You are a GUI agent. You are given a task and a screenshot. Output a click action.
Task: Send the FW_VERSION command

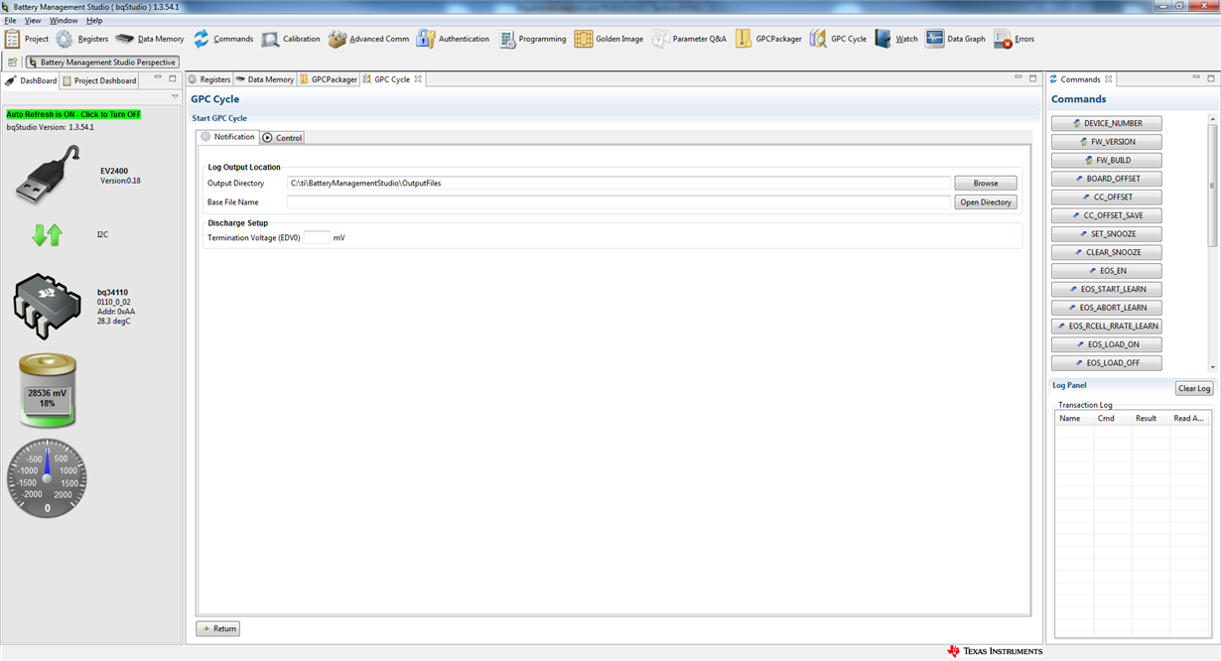coord(1106,142)
